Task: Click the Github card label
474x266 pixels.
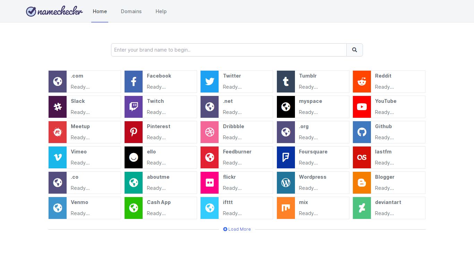Action: click(x=383, y=126)
